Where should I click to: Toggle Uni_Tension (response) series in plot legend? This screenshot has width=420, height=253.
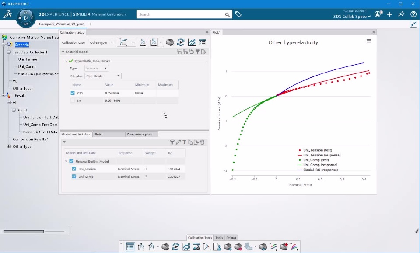[319, 155]
